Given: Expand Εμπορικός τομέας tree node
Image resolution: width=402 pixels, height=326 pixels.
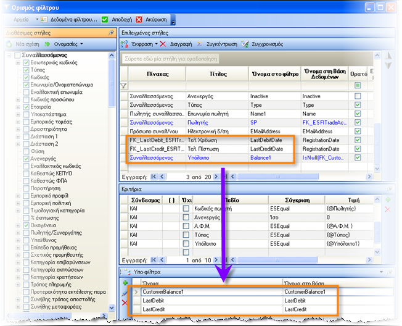Looking at the screenshot, I should click(18, 122).
